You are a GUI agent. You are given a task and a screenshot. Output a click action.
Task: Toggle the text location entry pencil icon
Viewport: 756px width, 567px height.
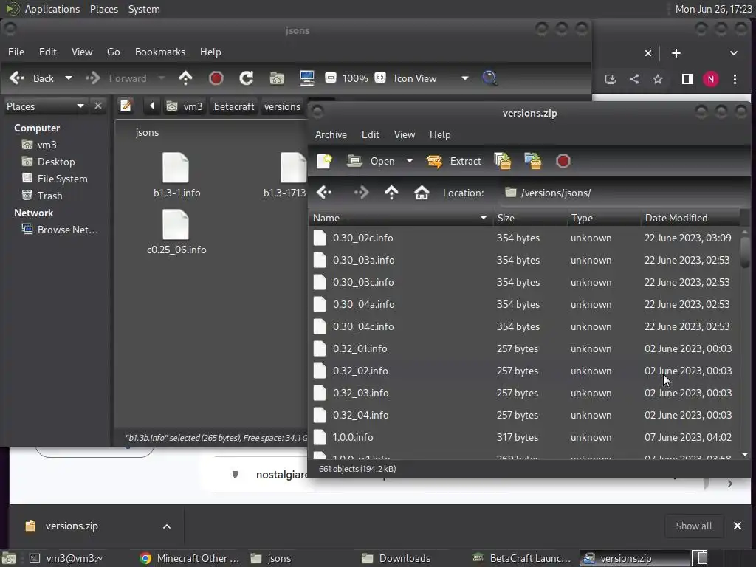[x=126, y=106]
